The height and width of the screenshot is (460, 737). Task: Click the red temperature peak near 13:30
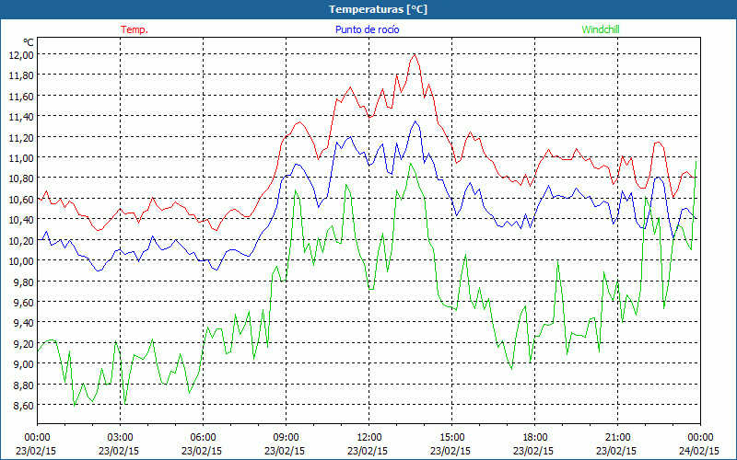click(x=414, y=54)
